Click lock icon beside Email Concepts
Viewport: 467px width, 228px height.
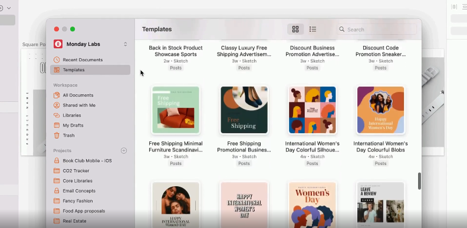[x=57, y=191]
